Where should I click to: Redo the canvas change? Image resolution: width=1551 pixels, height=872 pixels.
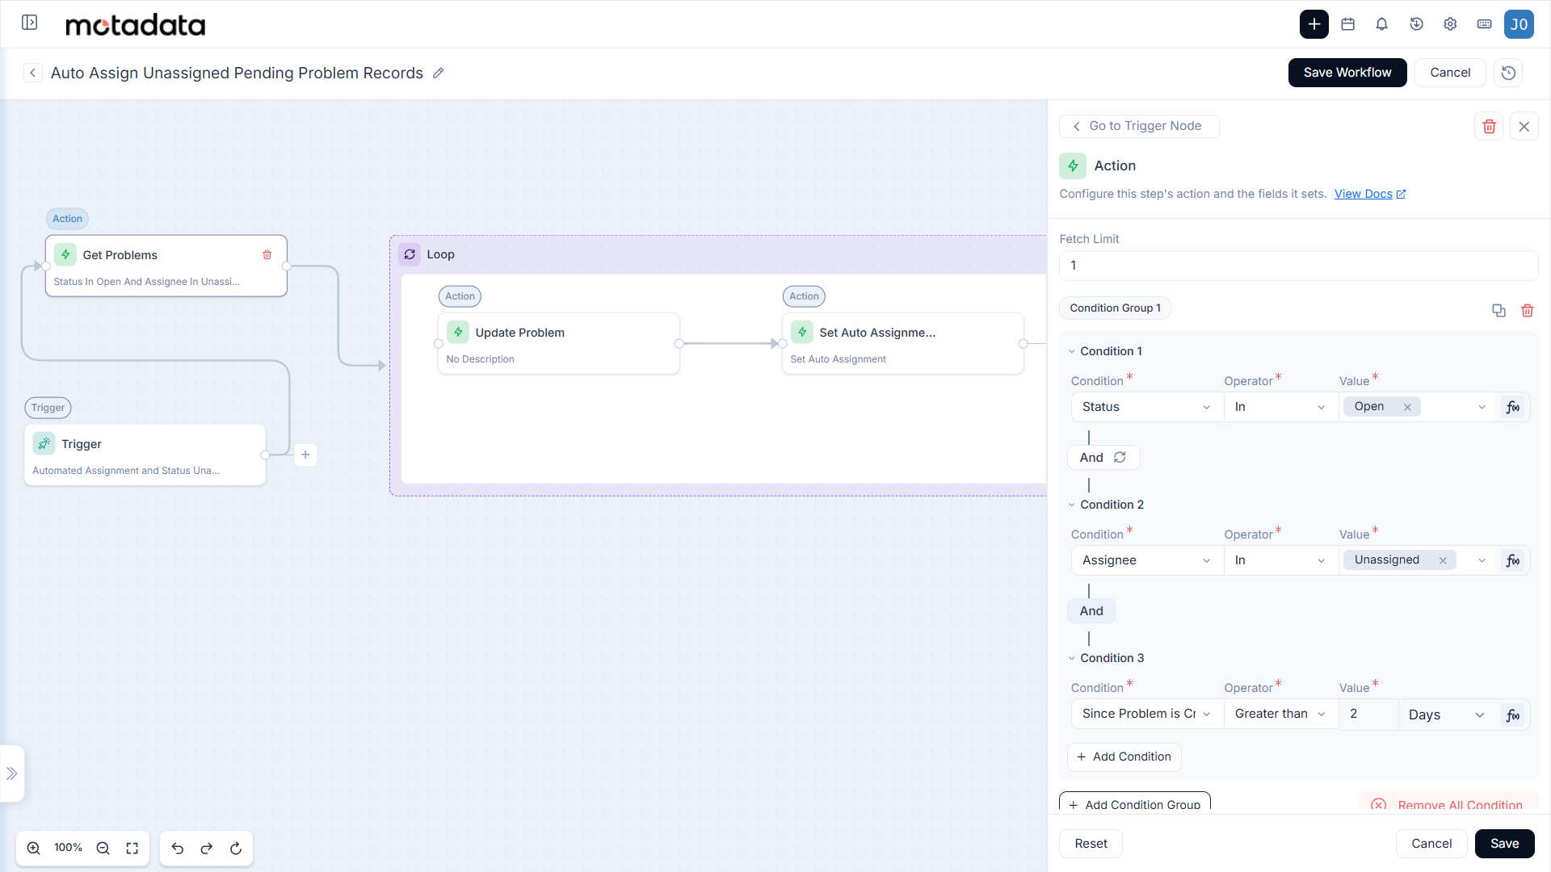pyautogui.click(x=207, y=848)
